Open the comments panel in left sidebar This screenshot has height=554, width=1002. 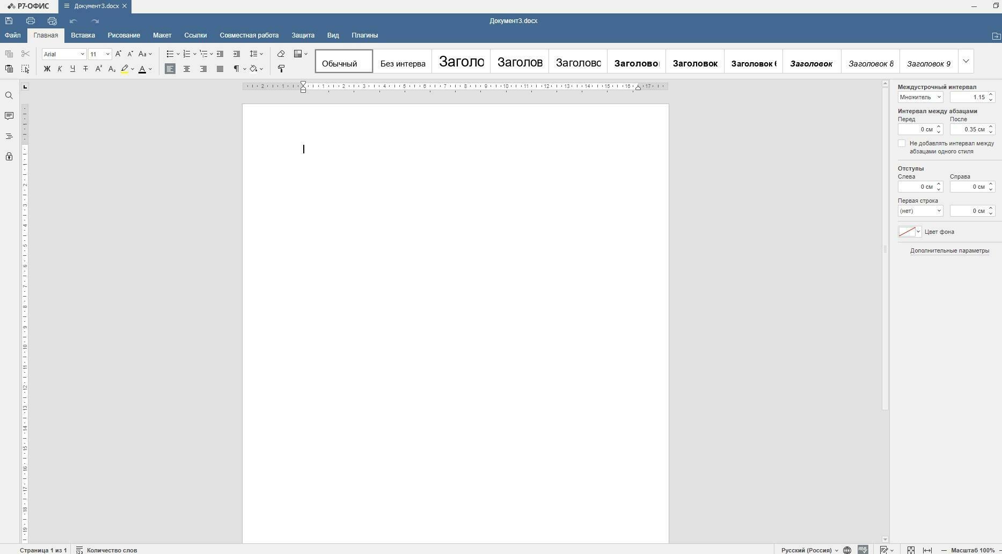coord(9,116)
